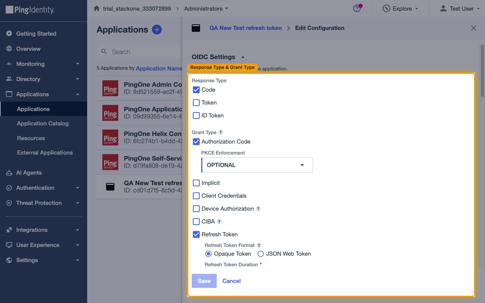Image resolution: width=485 pixels, height=303 pixels.
Task: Check the ID Token response type
Action: 196,116
